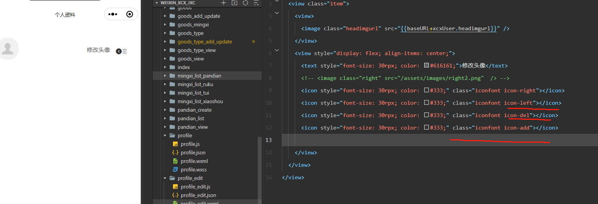Collapse the profile folder
598x204 pixels.
[x=165, y=135]
